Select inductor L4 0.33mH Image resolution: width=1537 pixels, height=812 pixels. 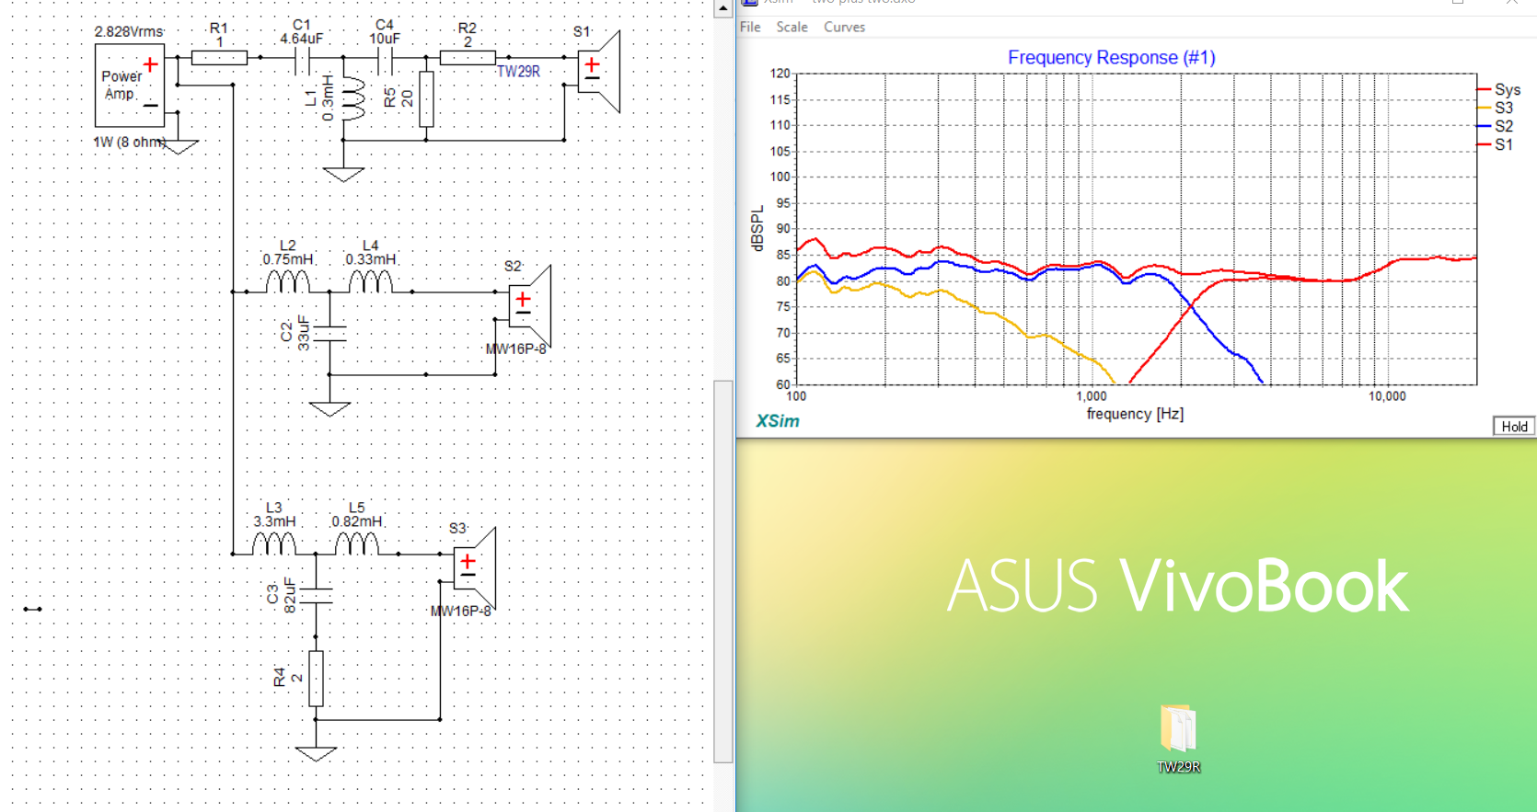[x=371, y=281]
